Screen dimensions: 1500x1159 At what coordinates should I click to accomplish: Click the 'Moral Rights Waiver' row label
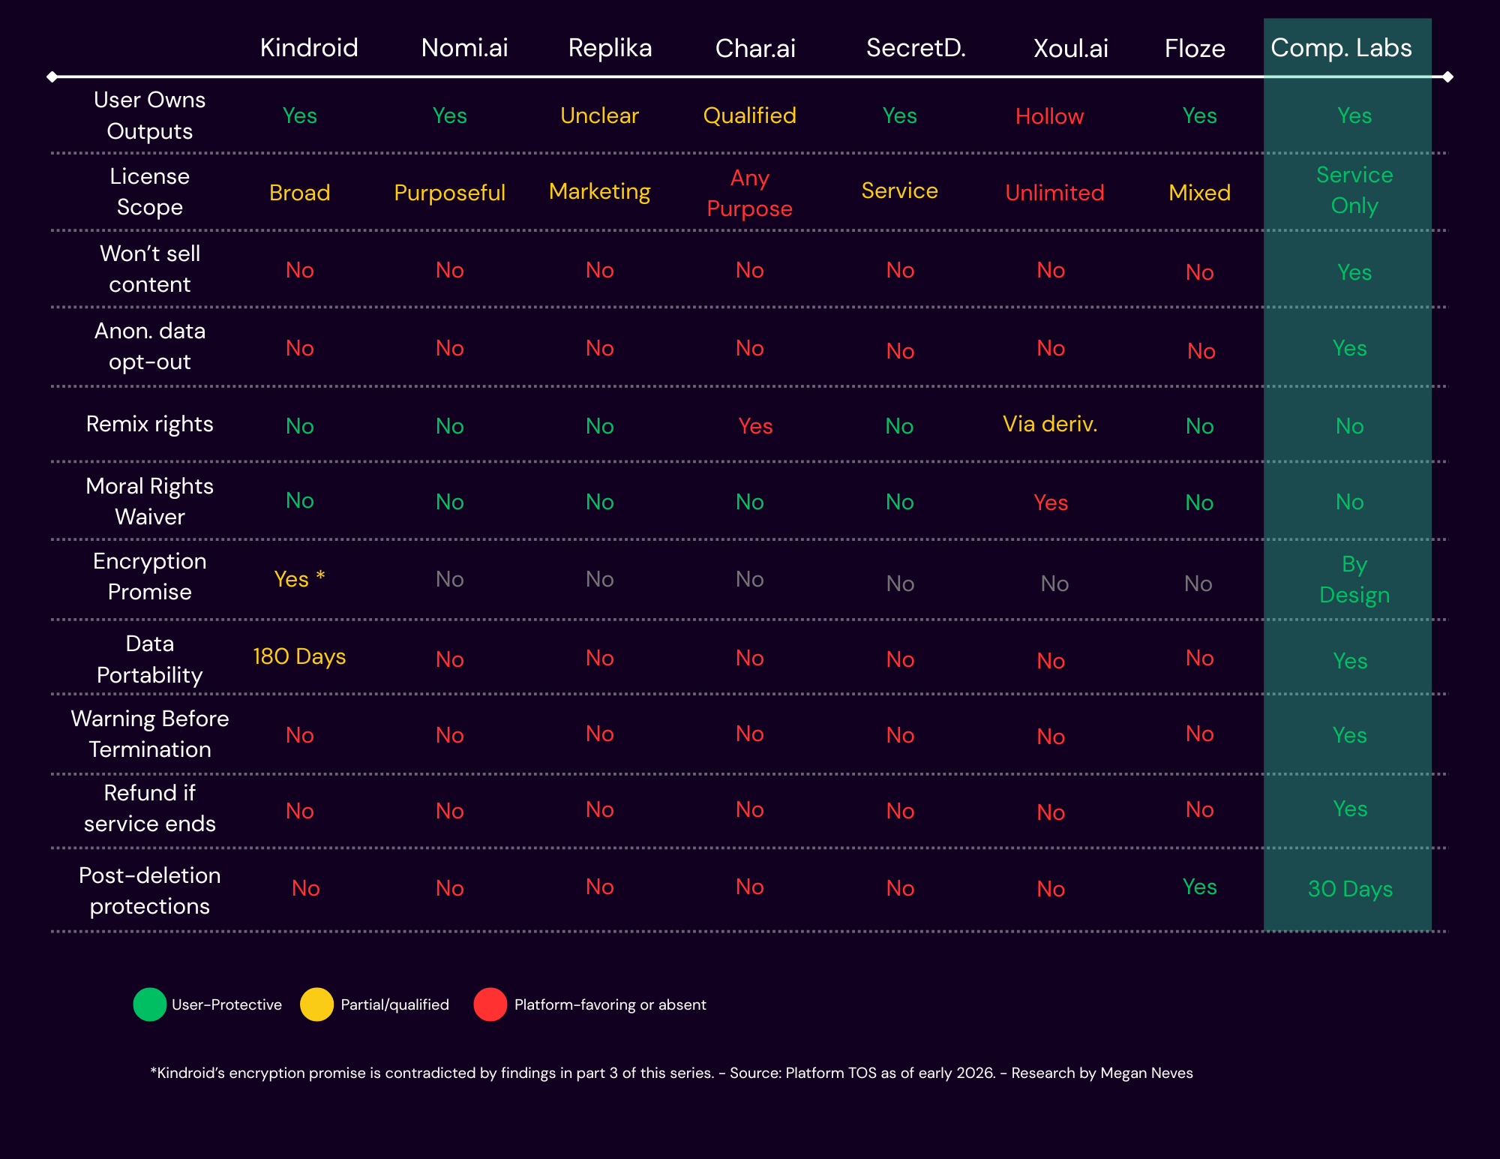(150, 501)
